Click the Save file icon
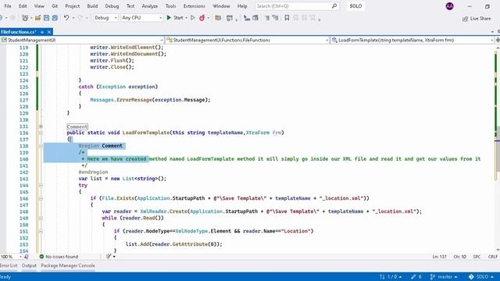Image resolution: width=500 pixels, height=281 pixels. coord(47,18)
